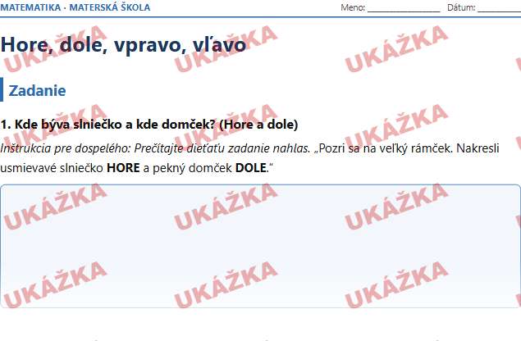
Task: Click the blue horizontal header divider line
Action: pyautogui.click(x=261, y=17)
